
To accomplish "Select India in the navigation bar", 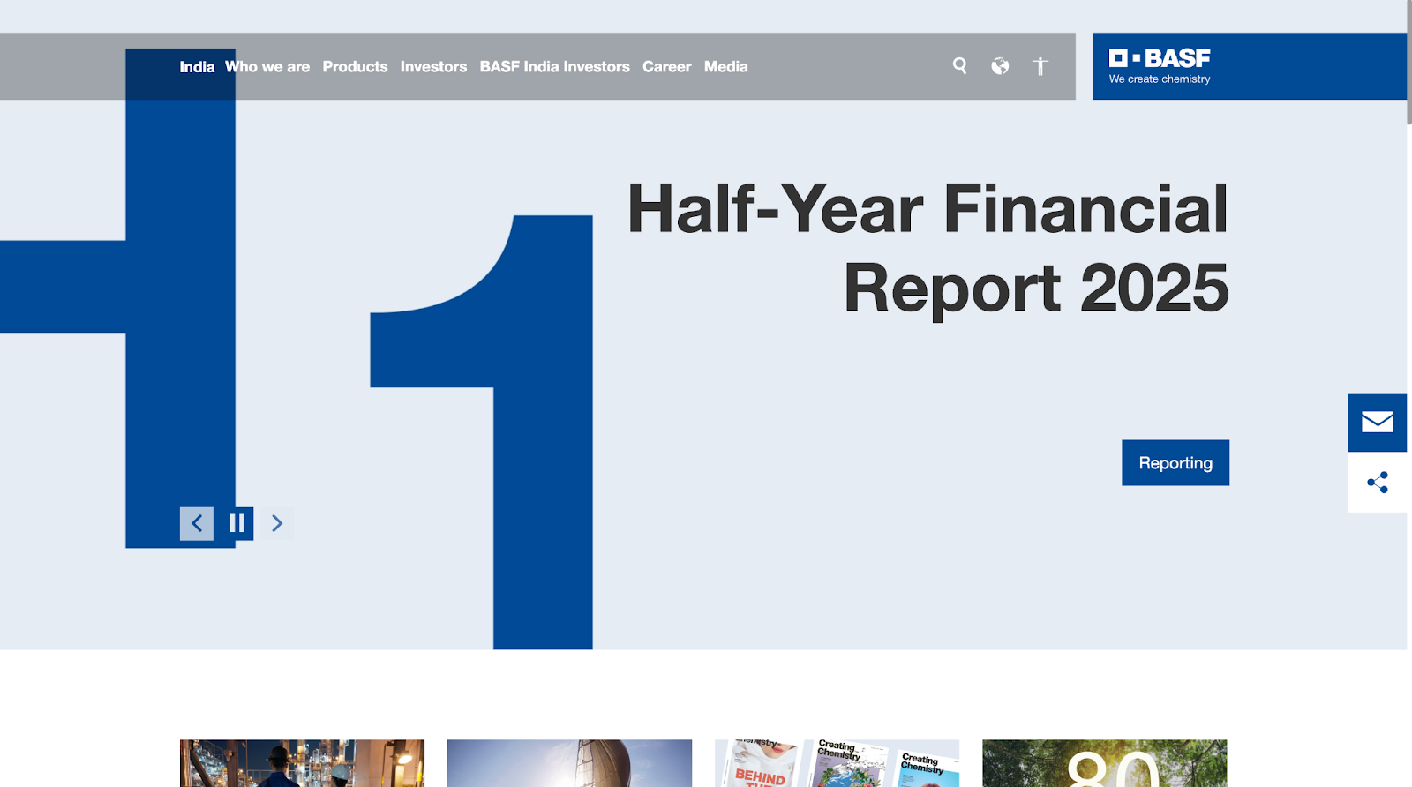I will pos(197,67).
